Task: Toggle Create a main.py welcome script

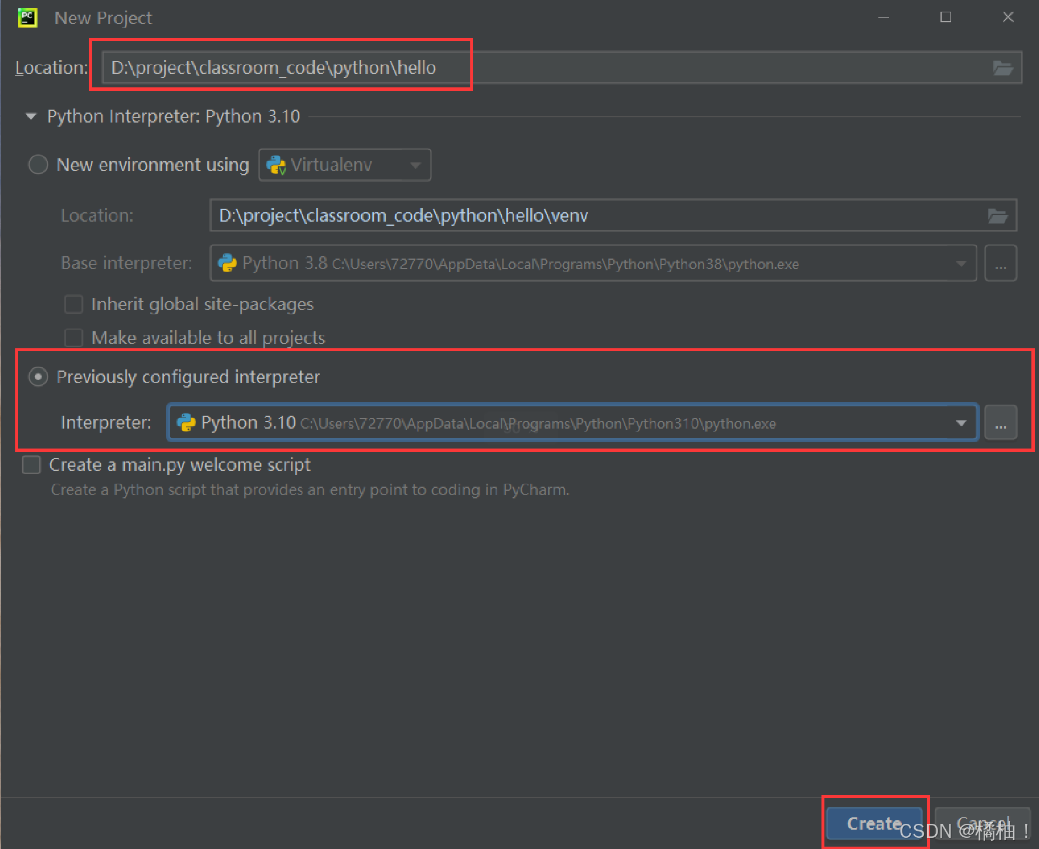Action: (x=31, y=465)
